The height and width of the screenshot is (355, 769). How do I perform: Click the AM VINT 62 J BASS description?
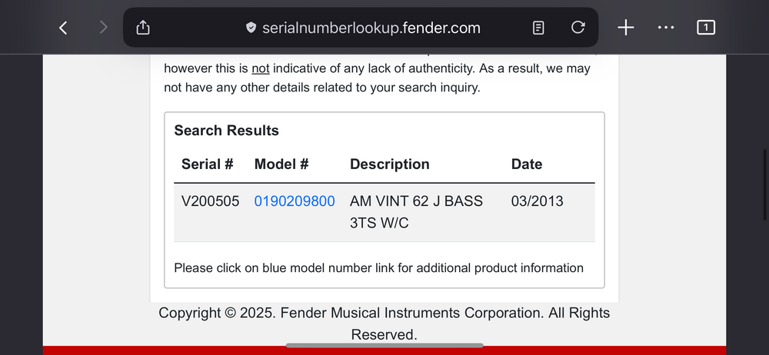[416, 201]
